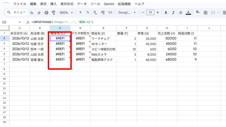Viewport: 226px width, 127px height.
Task: Open the Gemini menu
Action: pos(109,4)
